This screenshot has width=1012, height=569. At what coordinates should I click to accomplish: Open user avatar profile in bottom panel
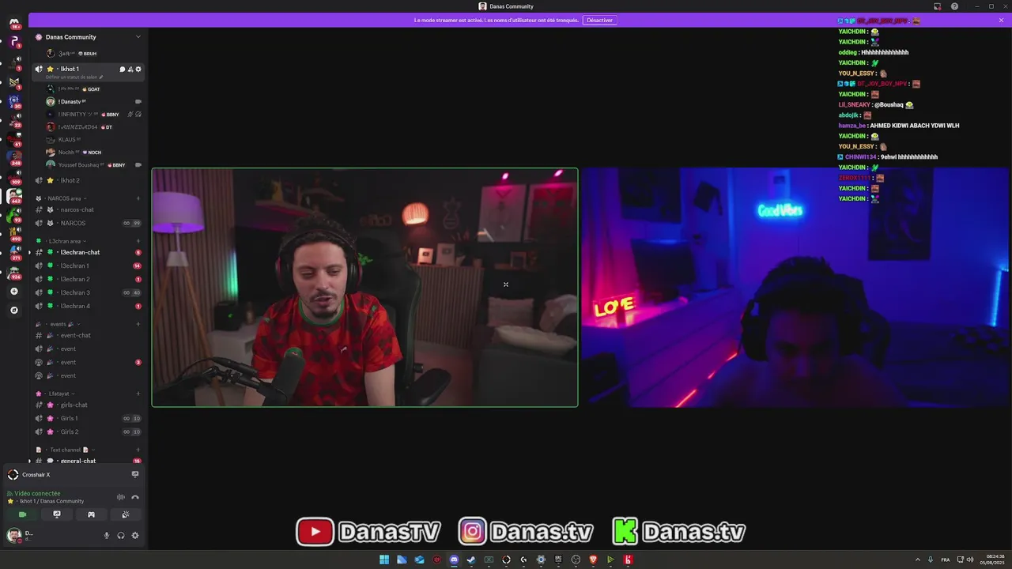tap(13, 536)
